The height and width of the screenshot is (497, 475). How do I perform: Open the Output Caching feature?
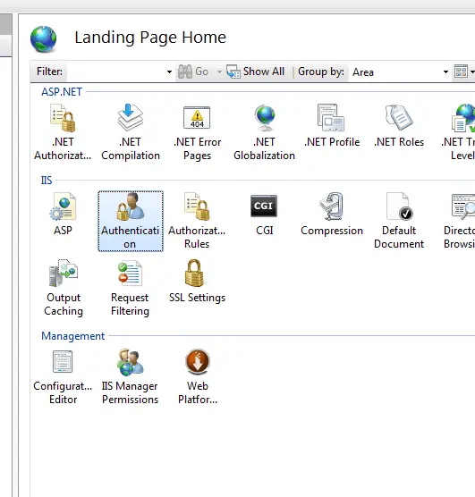64,288
